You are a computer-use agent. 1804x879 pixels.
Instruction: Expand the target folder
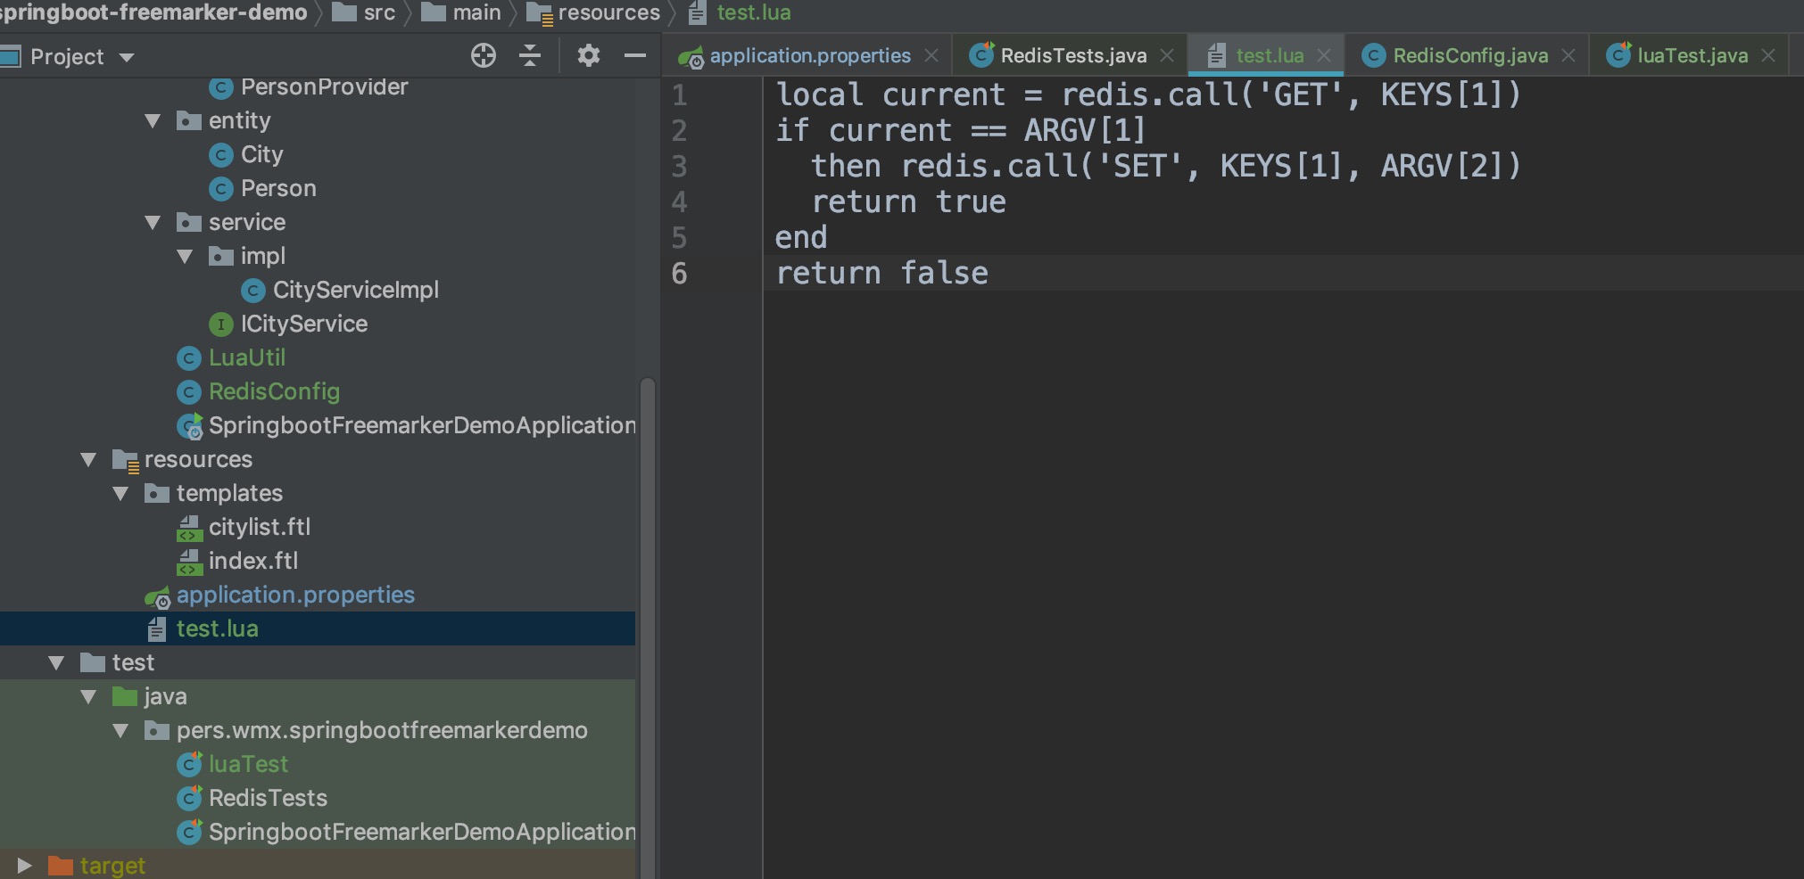(x=24, y=865)
